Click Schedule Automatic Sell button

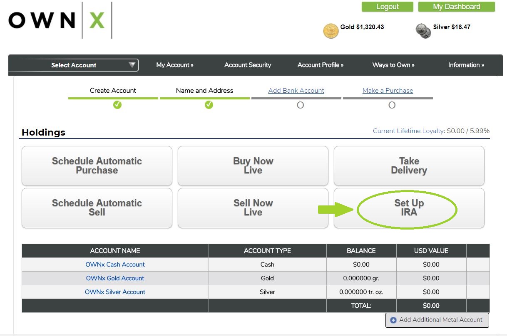97,208
